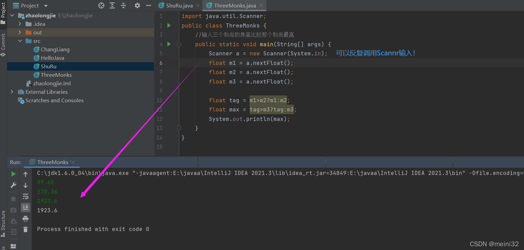Open ThreeMonks class in project tree
The width and height of the screenshot is (524, 250).
(56, 75)
